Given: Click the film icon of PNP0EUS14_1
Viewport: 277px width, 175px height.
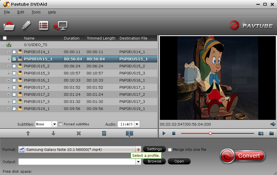Looking at the screenshot, I should (20, 52).
